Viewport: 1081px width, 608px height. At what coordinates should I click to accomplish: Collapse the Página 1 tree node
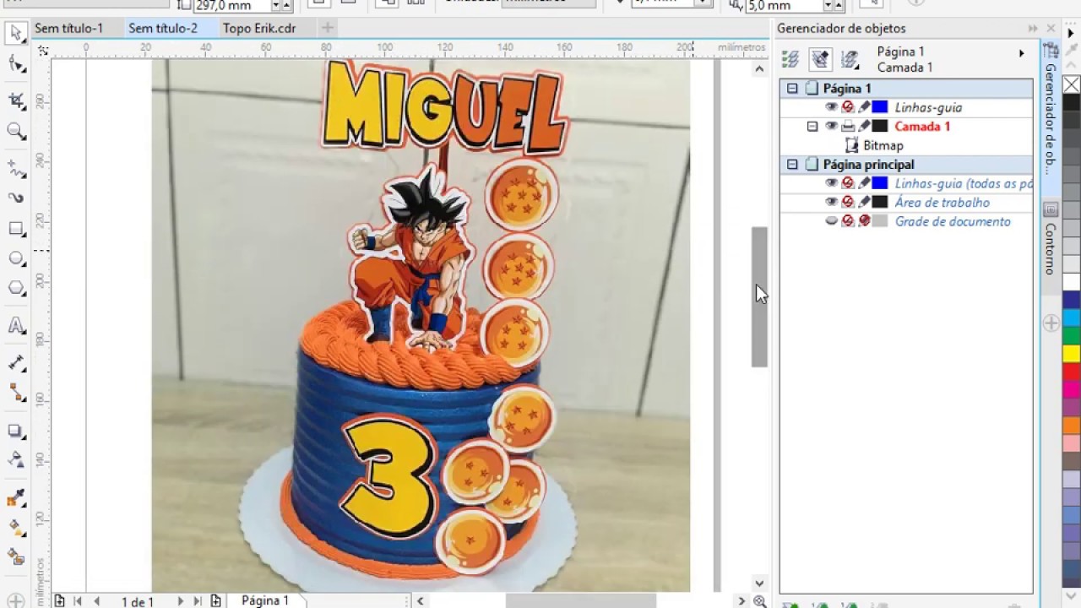point(792,88)
